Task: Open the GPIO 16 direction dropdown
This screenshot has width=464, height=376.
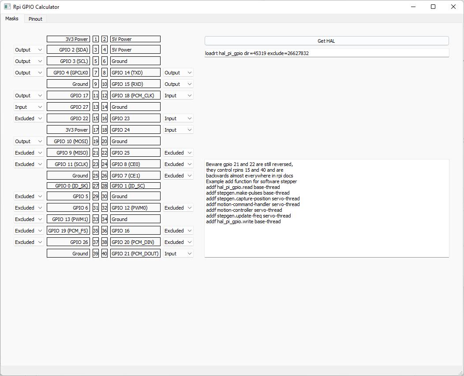Action: [178, 231]
